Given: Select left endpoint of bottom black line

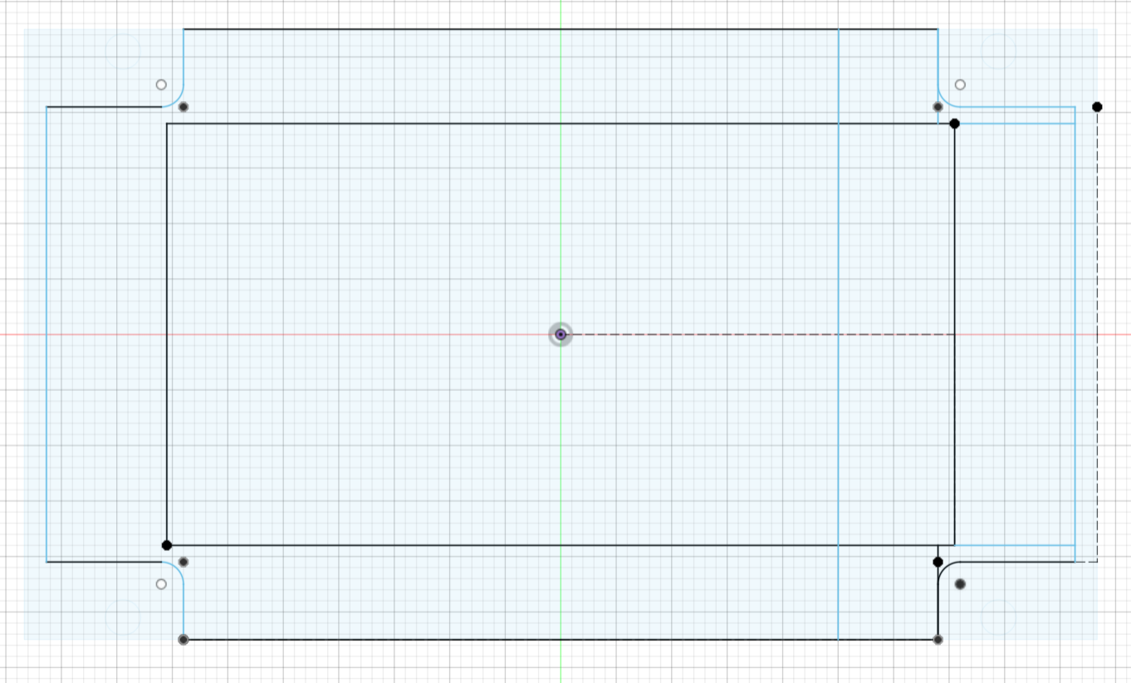Looking at the screenshot, I should (184, 639).
